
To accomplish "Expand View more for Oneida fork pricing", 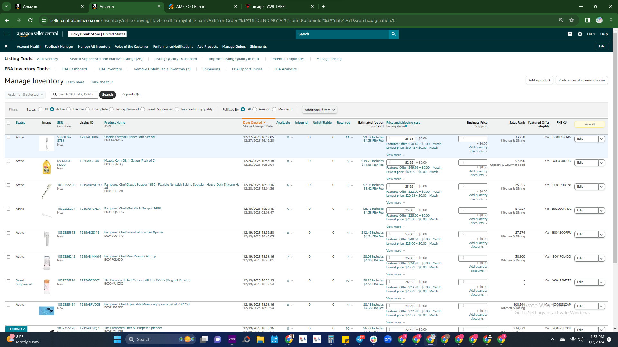I will (x=396, y=155).
